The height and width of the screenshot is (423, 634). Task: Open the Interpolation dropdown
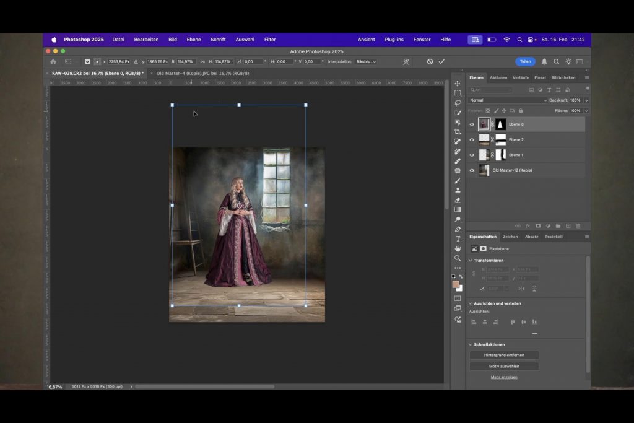click(x=365, y=62)
